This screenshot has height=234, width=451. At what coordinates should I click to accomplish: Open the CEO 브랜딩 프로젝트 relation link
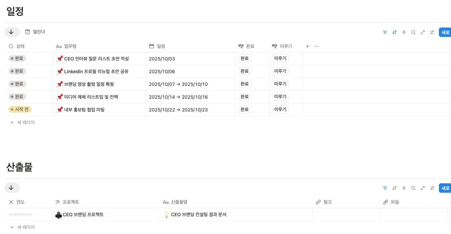click(x=83, y=215)
